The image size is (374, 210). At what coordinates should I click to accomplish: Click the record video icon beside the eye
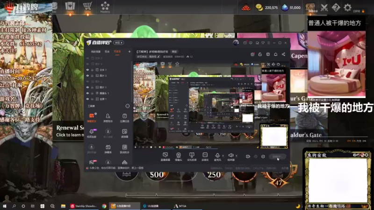(248, 156)
